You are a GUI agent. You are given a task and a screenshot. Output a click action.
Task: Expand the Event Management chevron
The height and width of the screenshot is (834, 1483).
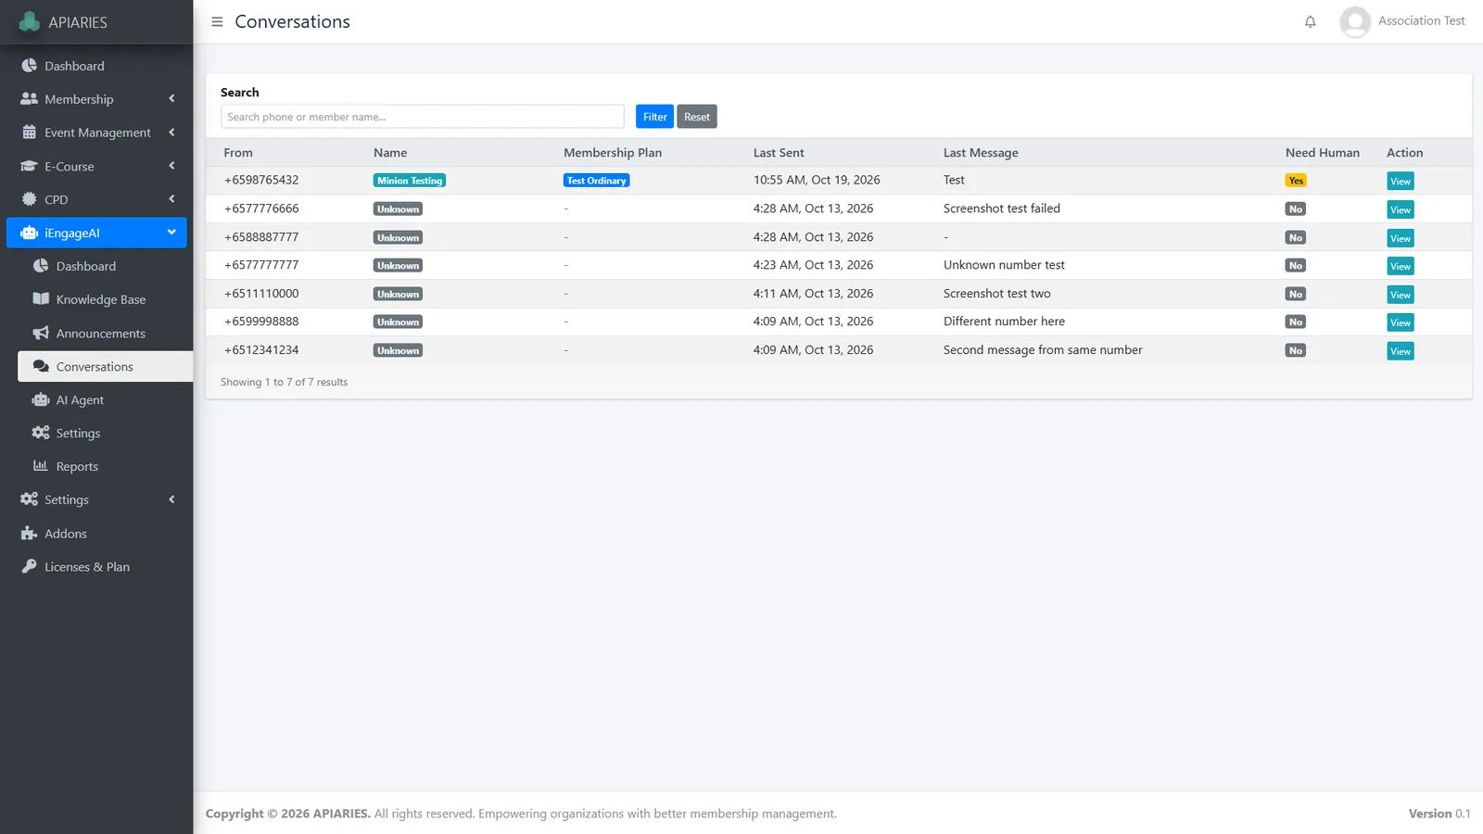coord(171,133)
